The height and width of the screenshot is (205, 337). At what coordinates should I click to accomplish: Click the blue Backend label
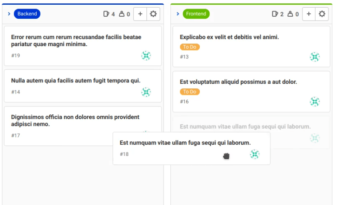point(27,14)
